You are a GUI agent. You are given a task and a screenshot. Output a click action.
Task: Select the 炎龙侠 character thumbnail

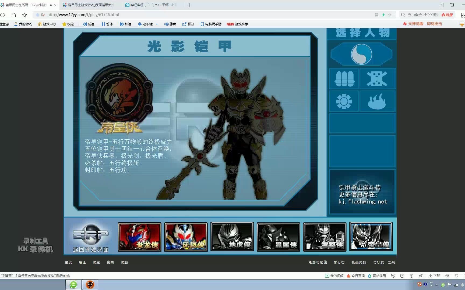click(x=139, y=237)
